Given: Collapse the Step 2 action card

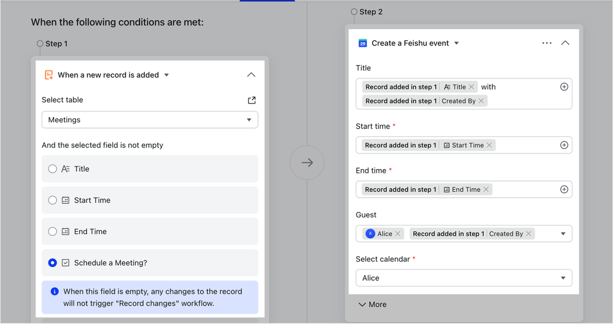Looking at the screenshot, I should [565, 43].
